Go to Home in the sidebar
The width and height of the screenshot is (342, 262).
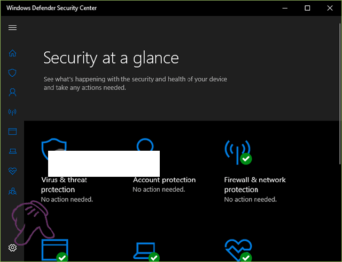tap(12, 53)
